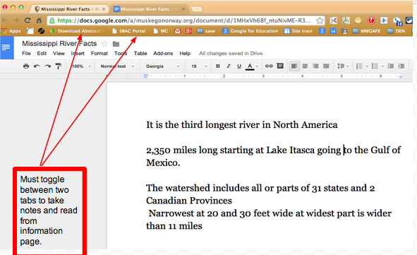Insert a link with the link icon

pyautogui.click(x=269, y=66)
